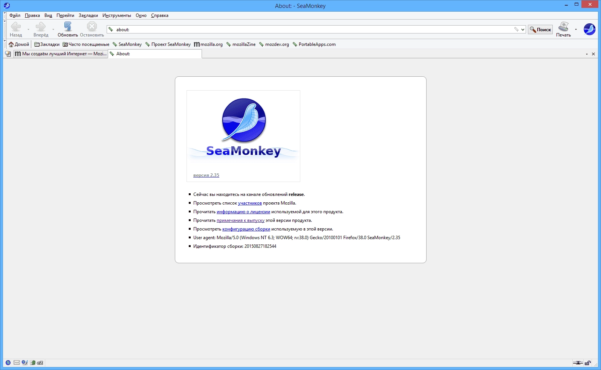Open the Закладки menu

(88, 15)
